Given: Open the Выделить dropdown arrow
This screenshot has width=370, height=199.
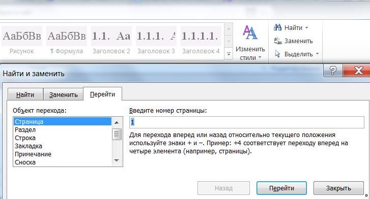Looking at the screenshot, I should [317, 54].
